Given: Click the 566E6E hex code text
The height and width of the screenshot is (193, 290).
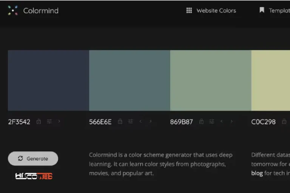Looking at the screenshot, I should (100, 122).
